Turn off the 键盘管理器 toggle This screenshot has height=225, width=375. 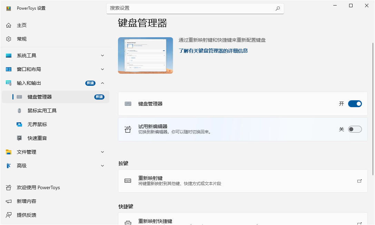pos(355,104)
